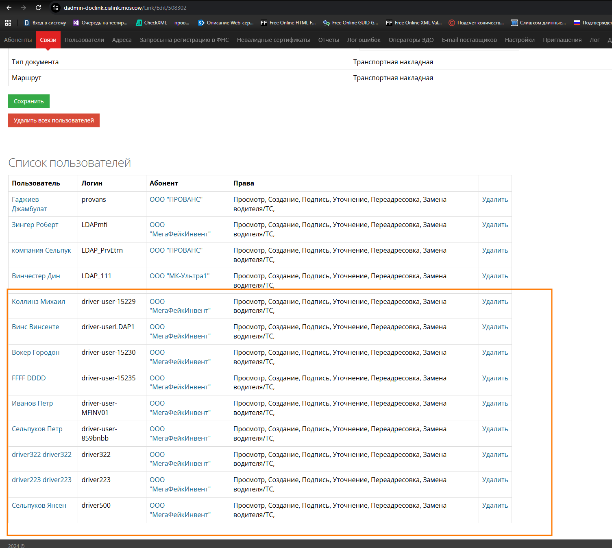Viewport: 612px width, 548px height.
Task: Open the Free Online GUID G... bookmark
Action: [x=351, y=23]
